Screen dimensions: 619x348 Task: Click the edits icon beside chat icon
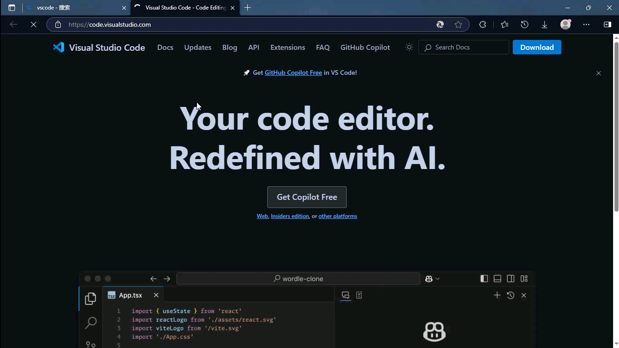coord(359,295)
